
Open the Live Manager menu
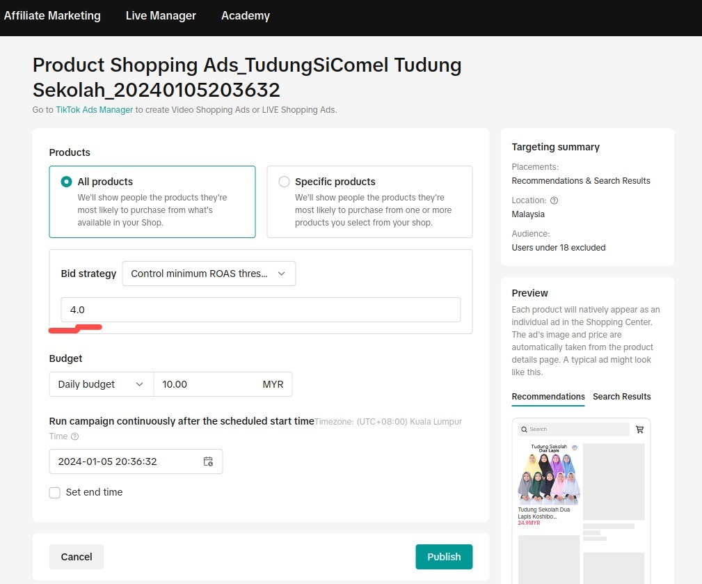[161, 15]
